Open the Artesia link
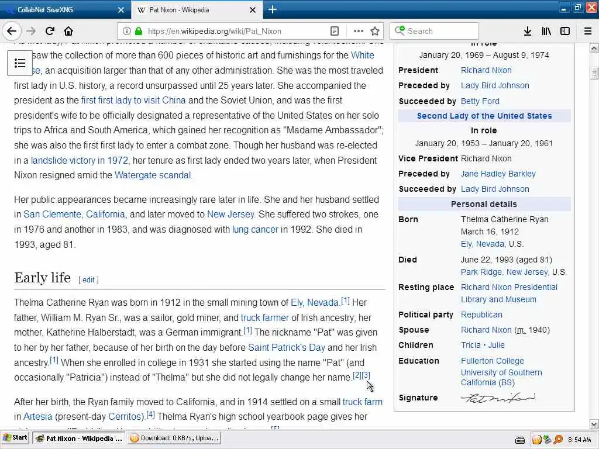The width and height of the screenshot is (599, 449). tap(37, 416)
